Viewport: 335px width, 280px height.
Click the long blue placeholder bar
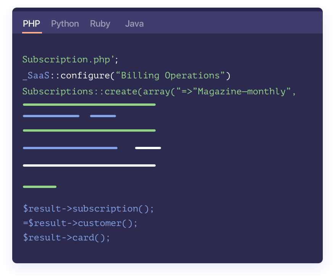tap(70, 148)
